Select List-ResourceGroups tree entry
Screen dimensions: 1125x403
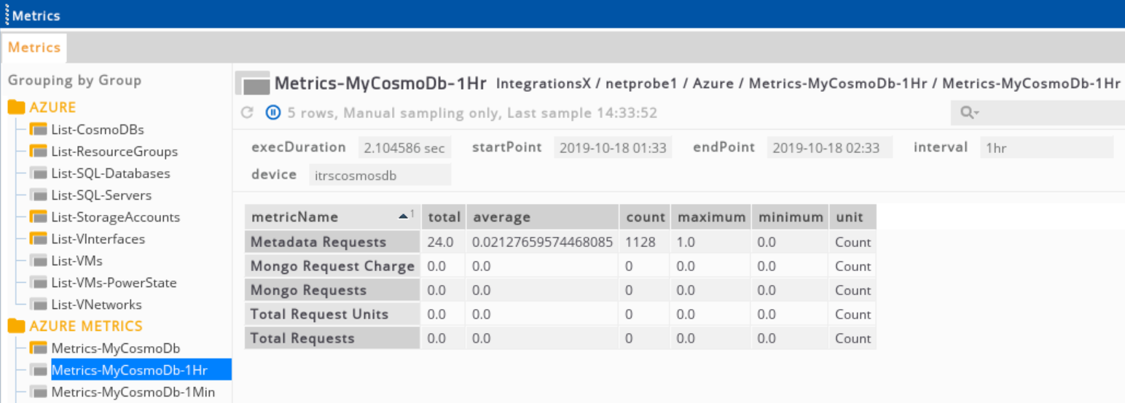coord(114,152)
